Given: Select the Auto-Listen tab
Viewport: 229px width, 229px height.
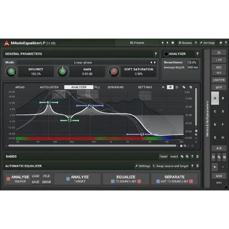Looking at the screenshot, I should pyautogui.click(x=49, y=87).
